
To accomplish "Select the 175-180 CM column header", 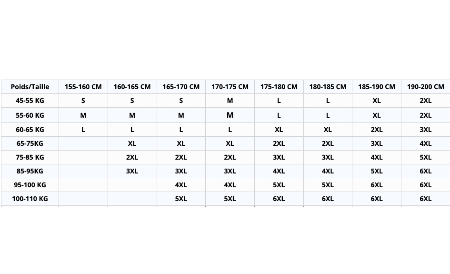I will [x=279, y=87].
